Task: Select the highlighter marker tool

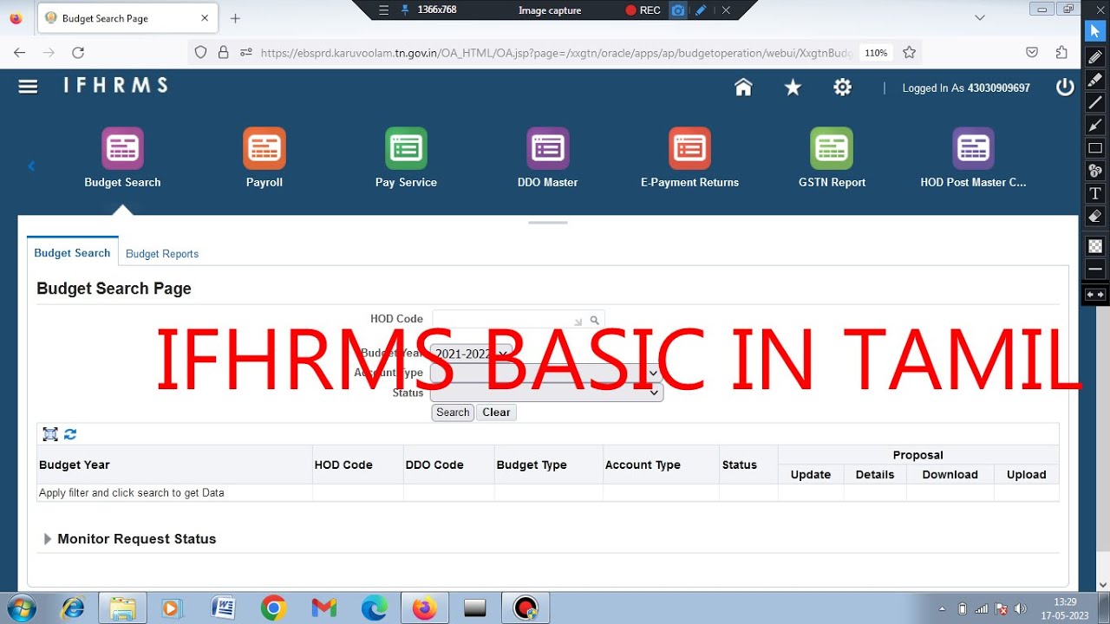Action: pyautogui.click(x=1095, y=80)
